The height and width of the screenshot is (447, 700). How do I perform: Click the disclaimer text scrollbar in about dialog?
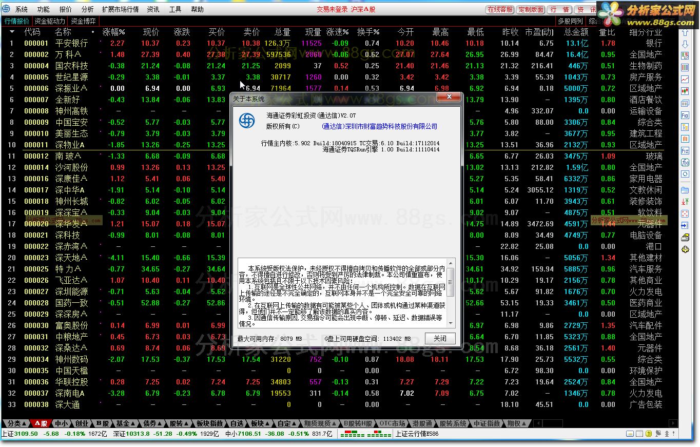tap(451, 293)
